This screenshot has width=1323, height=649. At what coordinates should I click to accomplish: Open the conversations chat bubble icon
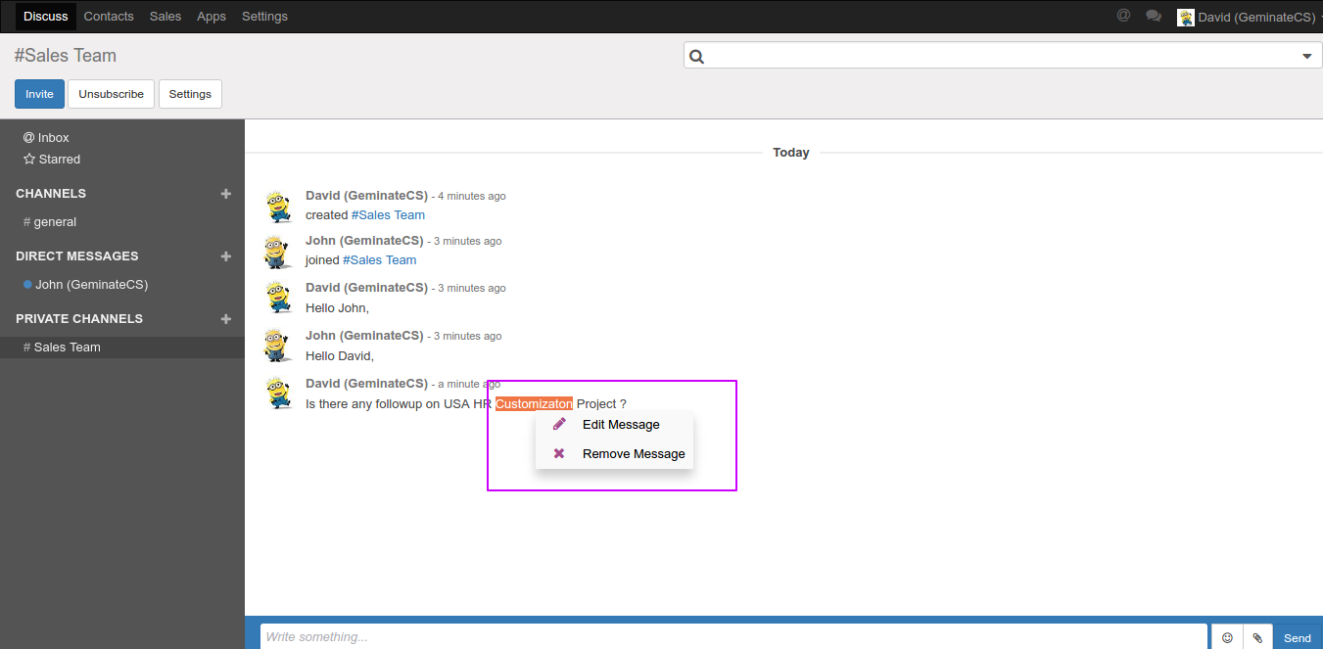coord(1154,16)
